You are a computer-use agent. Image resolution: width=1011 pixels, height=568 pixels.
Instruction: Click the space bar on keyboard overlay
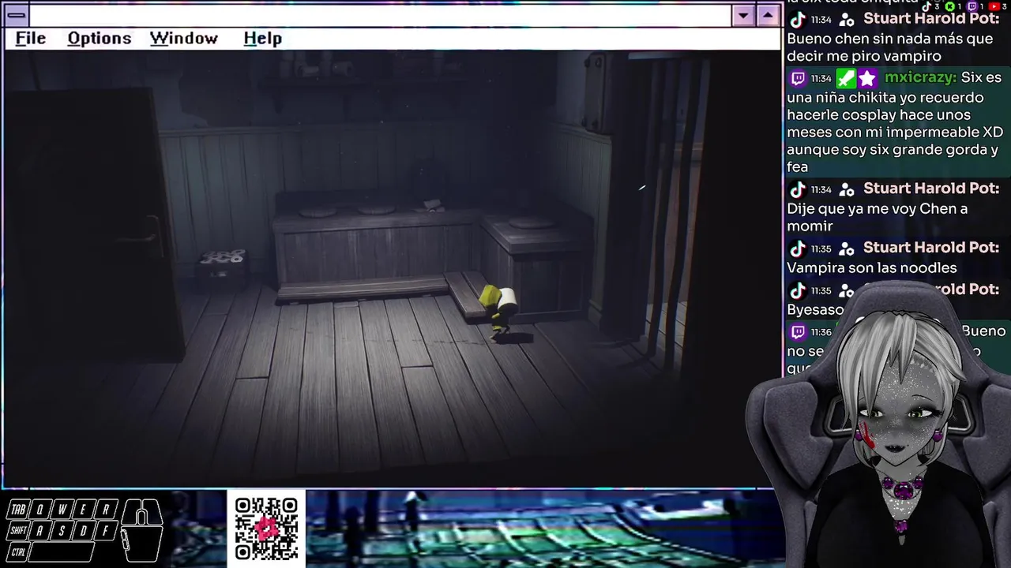pos(62,552)
